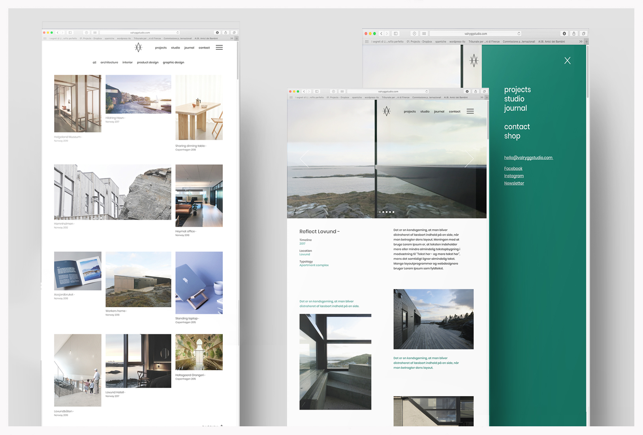Toggle sidebar icon in left browser window

(x=70, y=32)
